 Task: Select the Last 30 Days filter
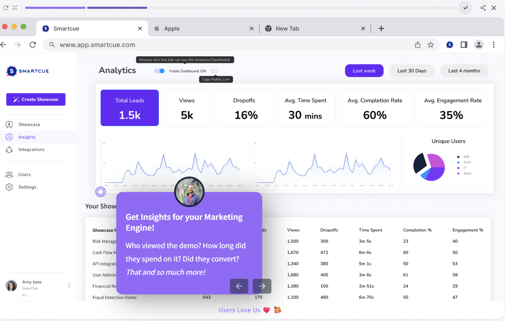pyautogui.click(x=412, y=70)
